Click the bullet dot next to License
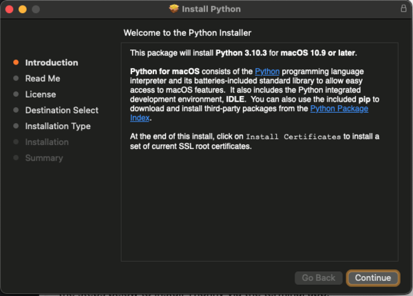The width and height of the screenshot is (413, 296). [x=16, y=94]
